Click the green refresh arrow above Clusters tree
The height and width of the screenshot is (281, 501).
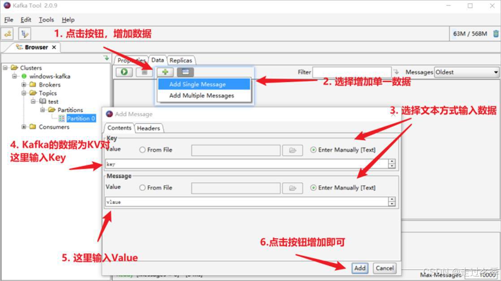pyautogui.click(x=106, y=58)
